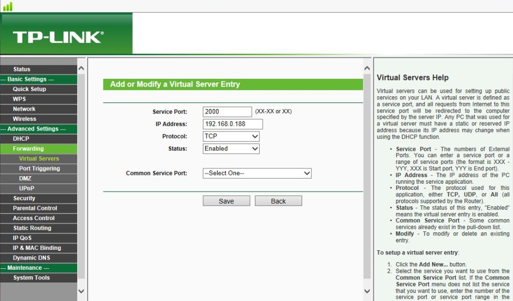The height and width of the screenshot is (301, 513).
Task: Click the green signal bars icon
Action: pyautogui.click(x=8, y=6)
